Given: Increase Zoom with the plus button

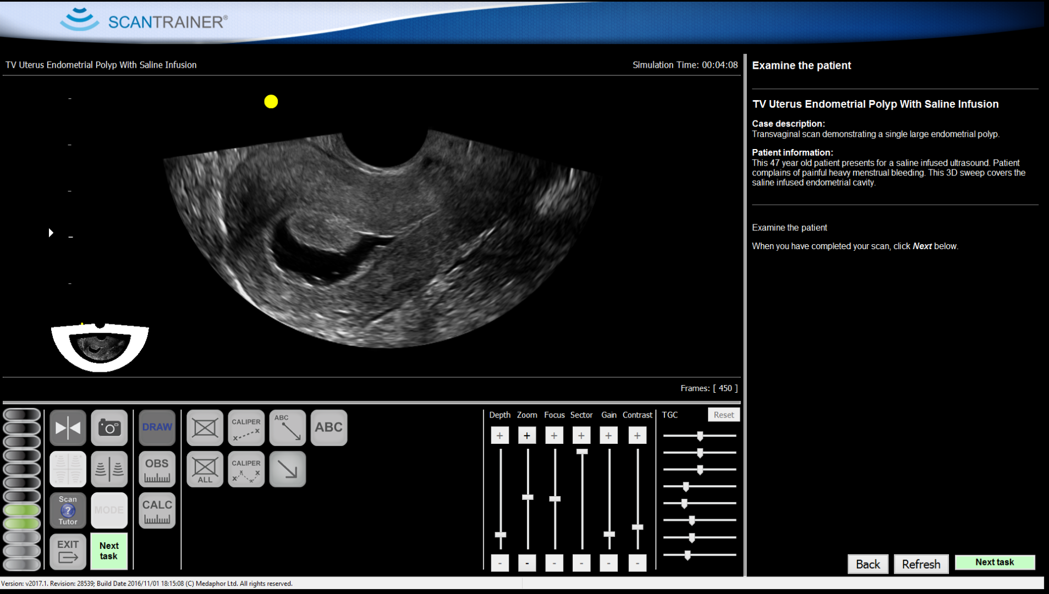Looking at the screenshot, I should point(526,436).
